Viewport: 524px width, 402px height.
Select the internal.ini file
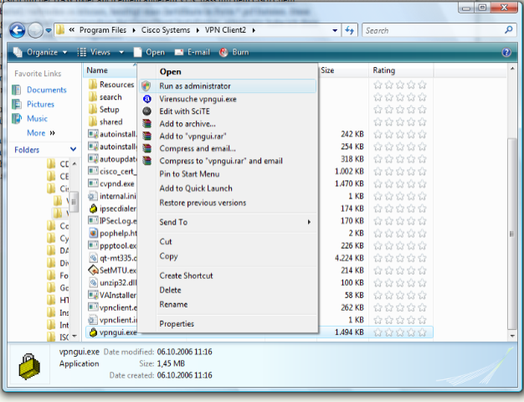pos(113,196)
